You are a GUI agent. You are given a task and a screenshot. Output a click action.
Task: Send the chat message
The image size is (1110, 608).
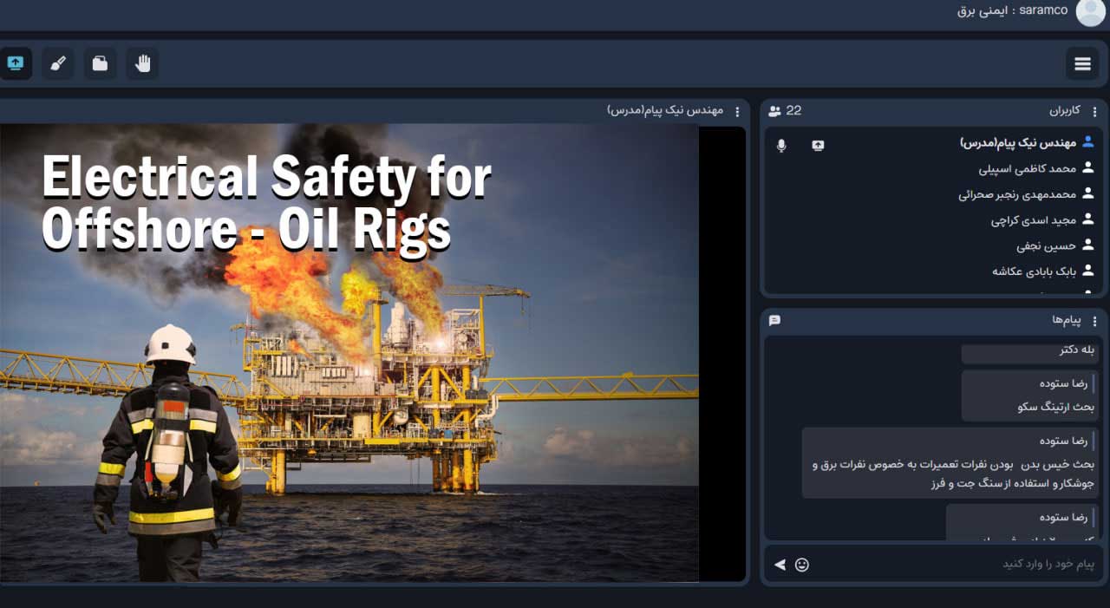[780, 565]
